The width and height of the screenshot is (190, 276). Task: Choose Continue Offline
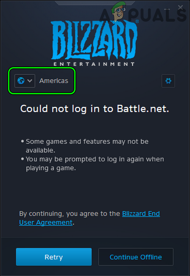pos(136,257)
